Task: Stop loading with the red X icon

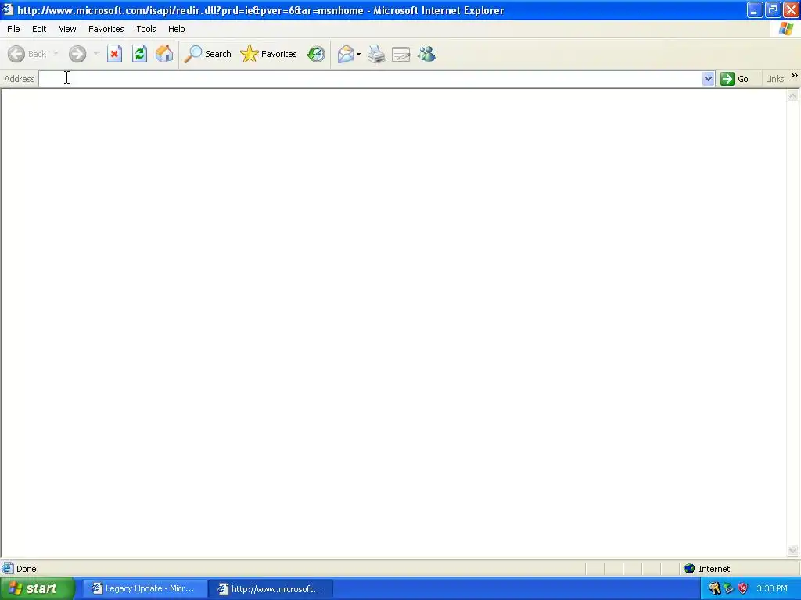Action: coord(114,54)
